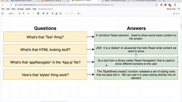Open the Edit menu

click(x=8, y=9)
